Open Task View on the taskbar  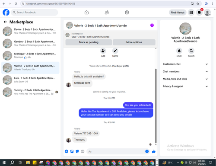pyautogui.click(x=20, y=163)
